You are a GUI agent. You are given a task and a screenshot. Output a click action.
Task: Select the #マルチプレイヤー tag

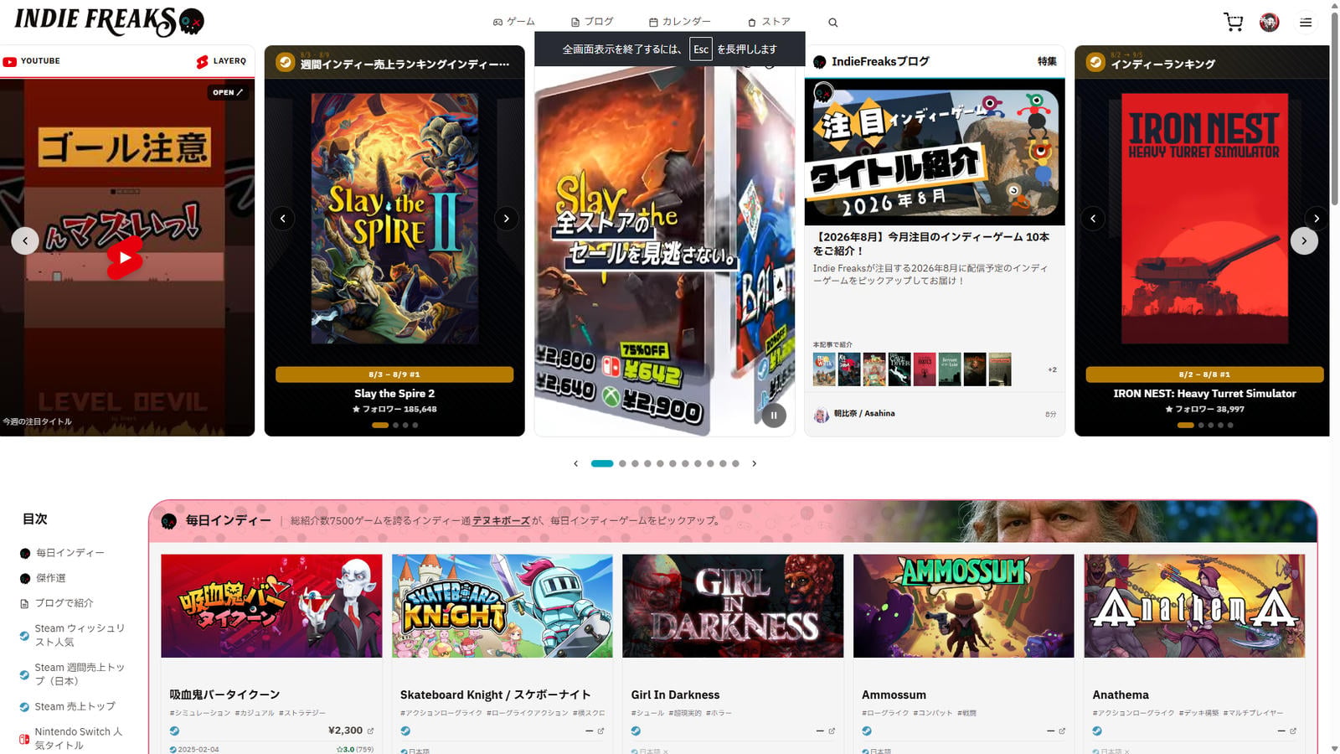1253,713
